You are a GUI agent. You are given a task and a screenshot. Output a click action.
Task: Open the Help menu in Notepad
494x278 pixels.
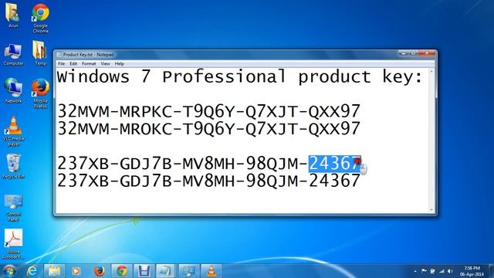point(120,63)
